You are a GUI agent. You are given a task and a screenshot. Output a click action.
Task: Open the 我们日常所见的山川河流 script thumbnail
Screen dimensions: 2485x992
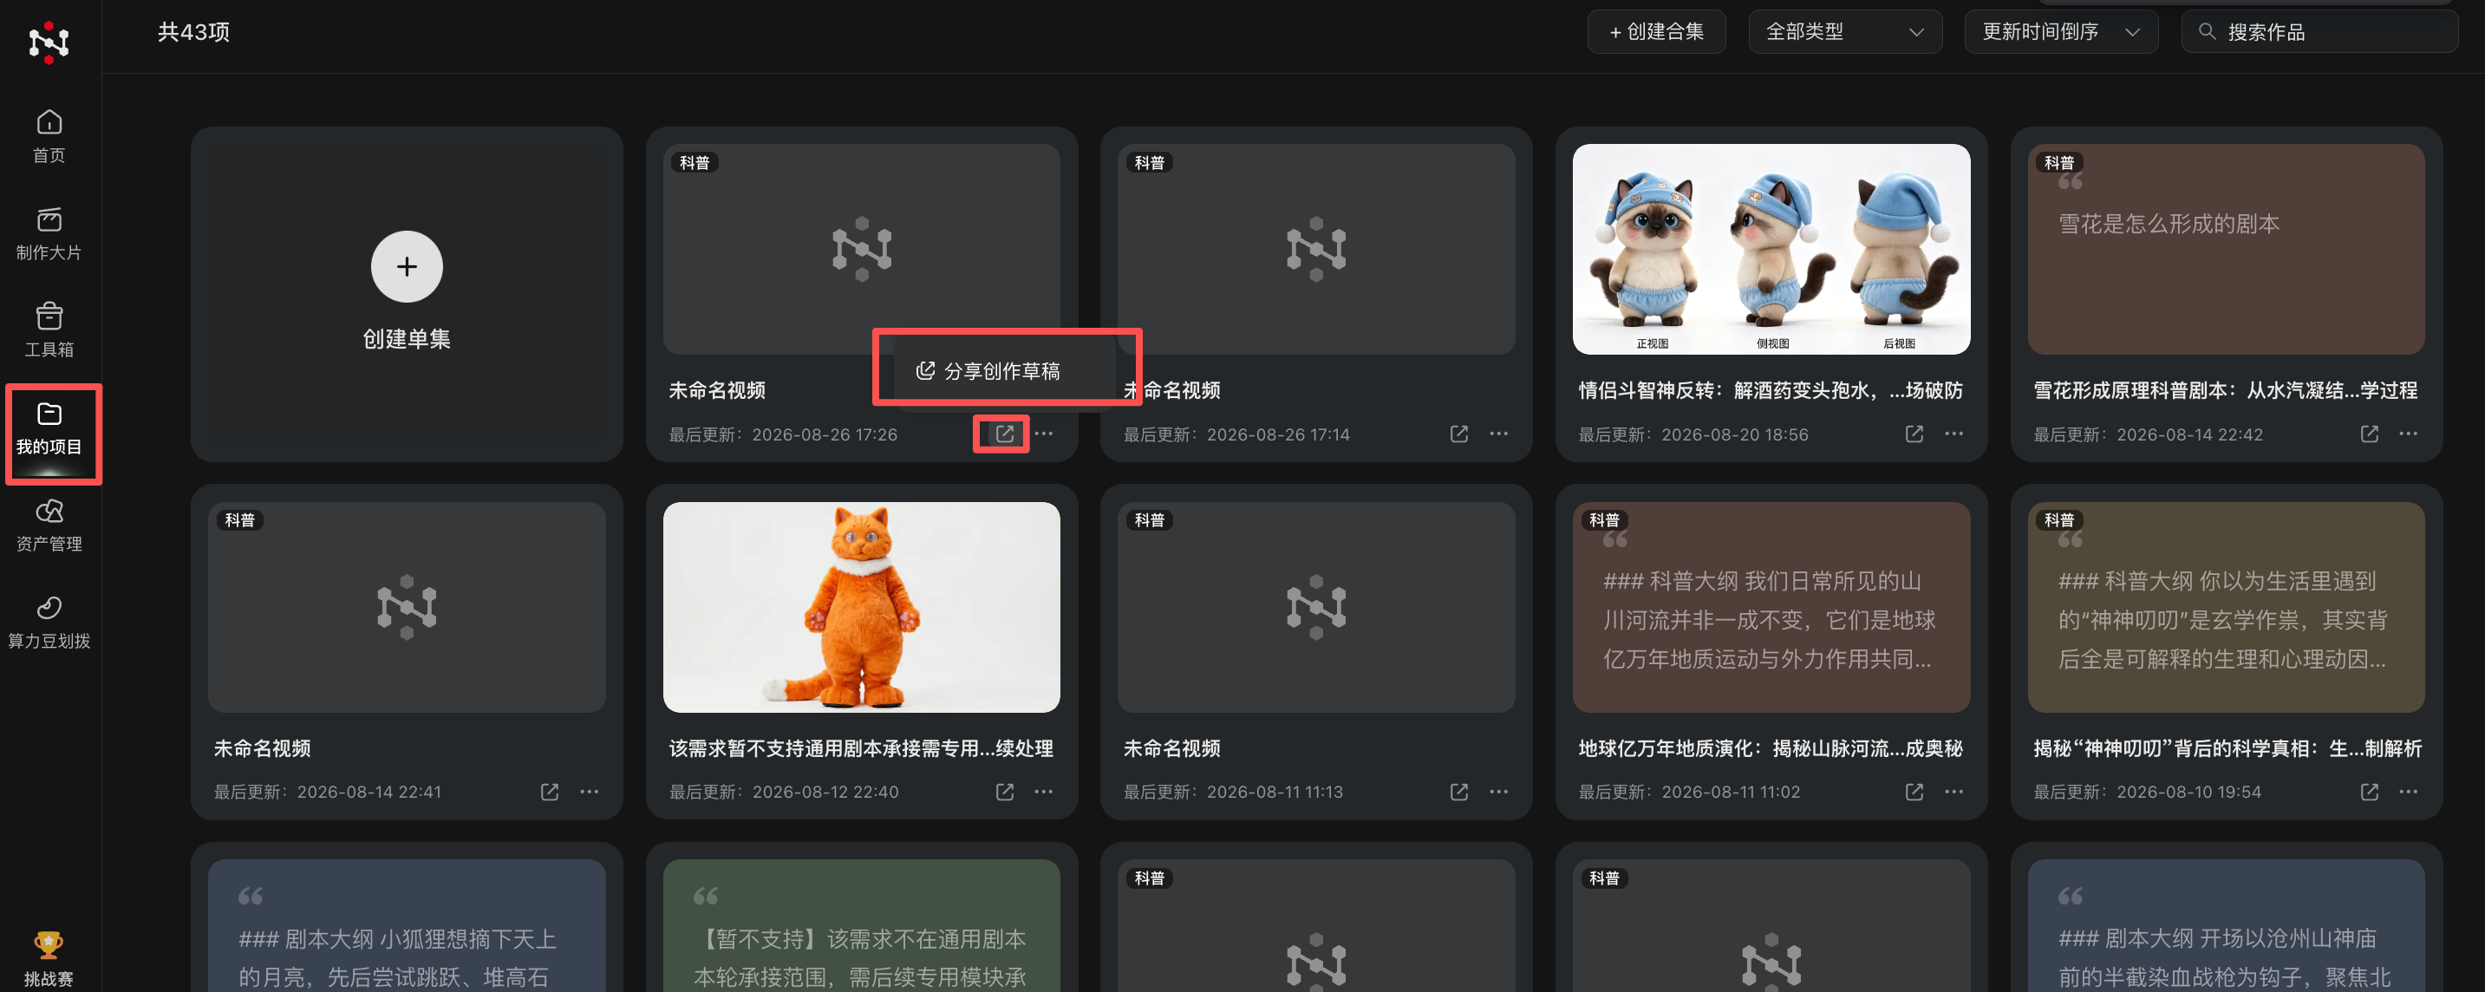pyautogui.click(x=1771, y=607)
